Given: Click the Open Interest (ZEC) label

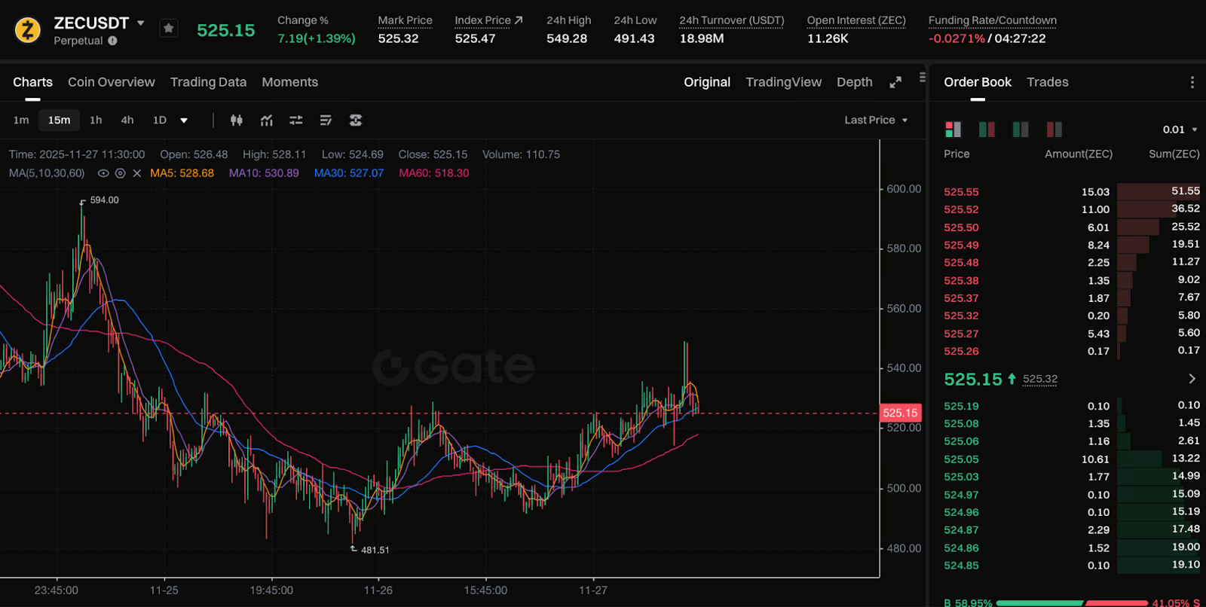Looking at the screenshot, I should tap(856, 20).
